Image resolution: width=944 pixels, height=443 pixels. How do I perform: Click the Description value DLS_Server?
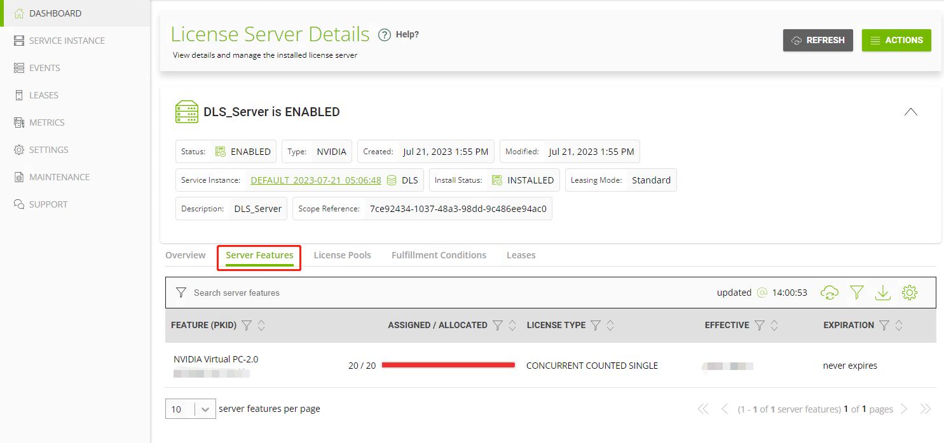point(258,209)
